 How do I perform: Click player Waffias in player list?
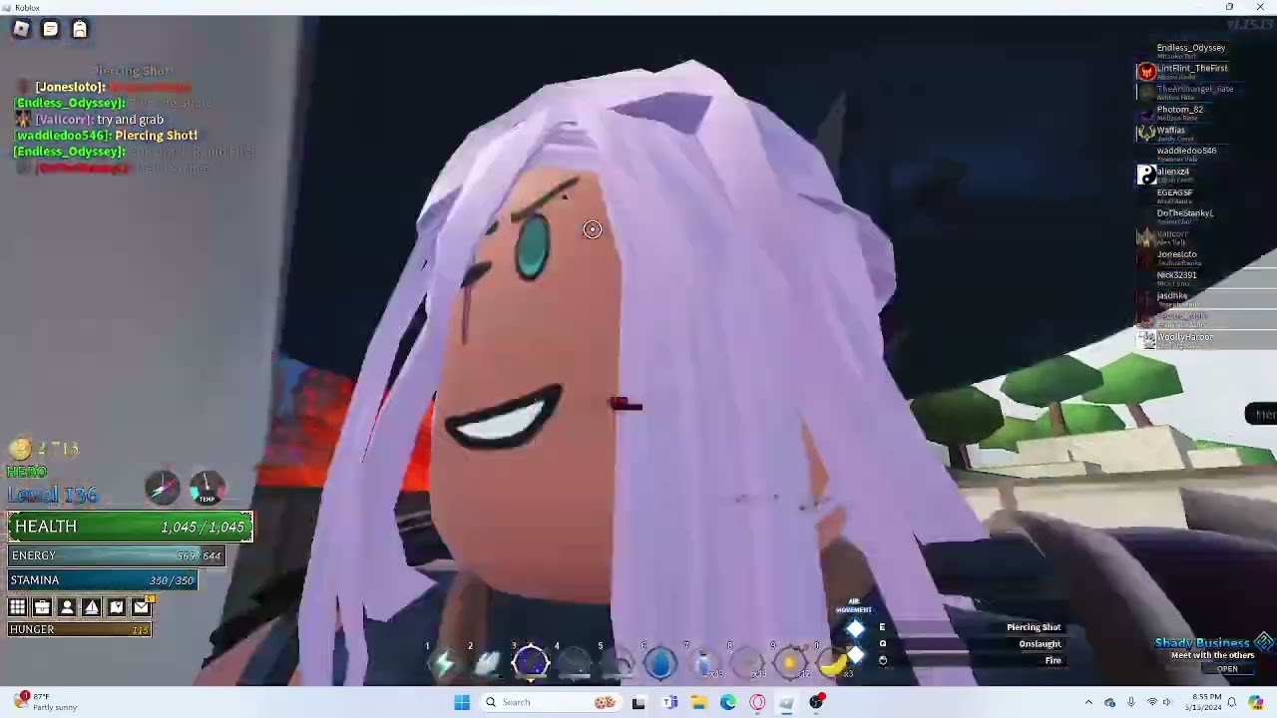[x=1171, y=131]
